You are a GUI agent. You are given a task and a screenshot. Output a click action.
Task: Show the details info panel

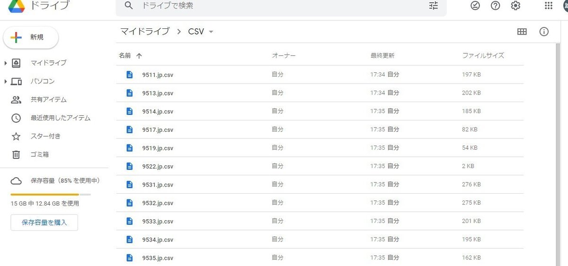tap(544, 32)
